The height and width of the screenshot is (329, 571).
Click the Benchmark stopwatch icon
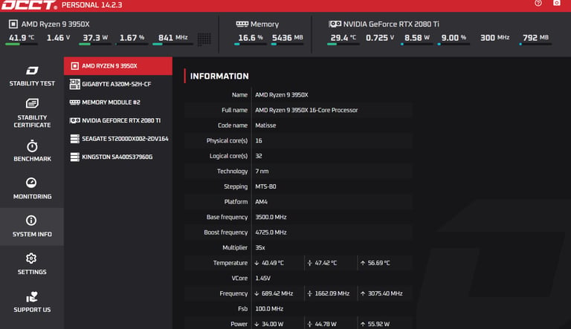(32, 146)
